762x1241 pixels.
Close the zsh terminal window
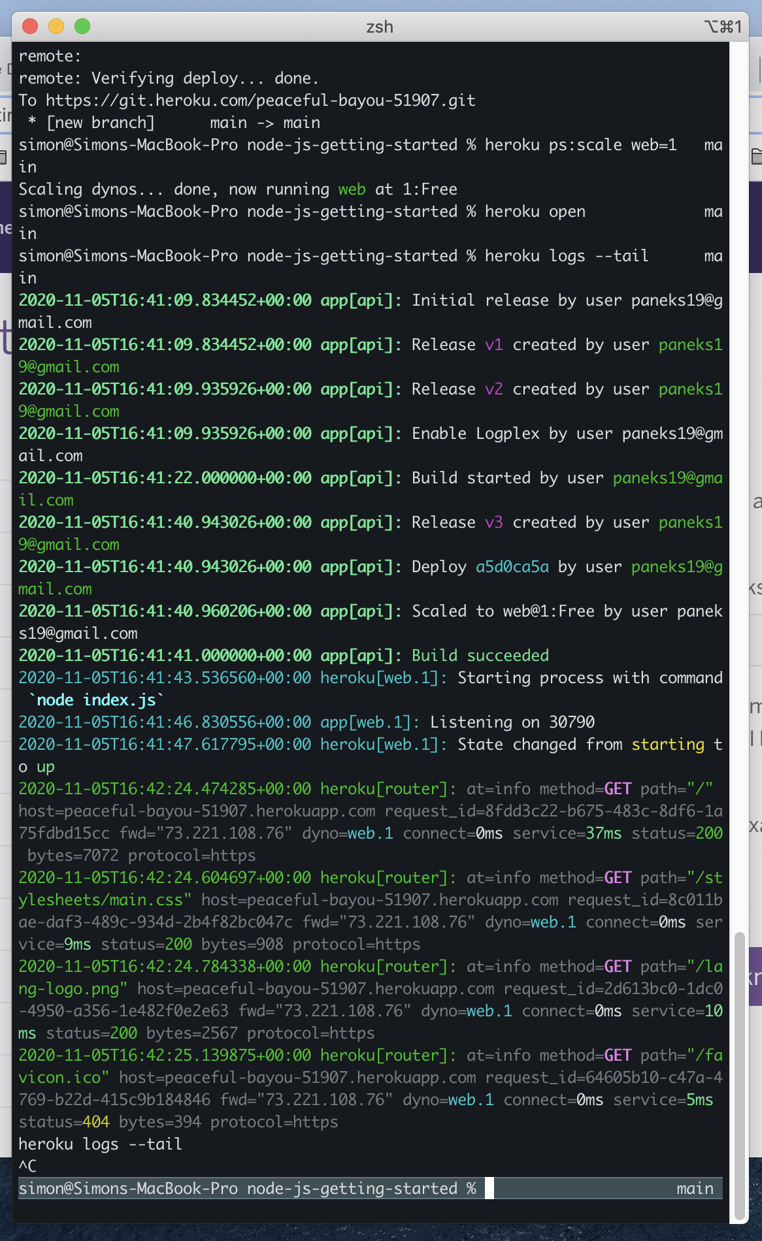pyautogui.click(x=30, y=26)
